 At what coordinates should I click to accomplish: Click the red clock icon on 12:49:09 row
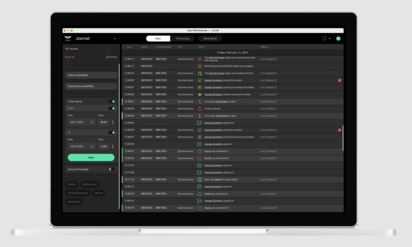pyautogui.click(x=340, y=80)
